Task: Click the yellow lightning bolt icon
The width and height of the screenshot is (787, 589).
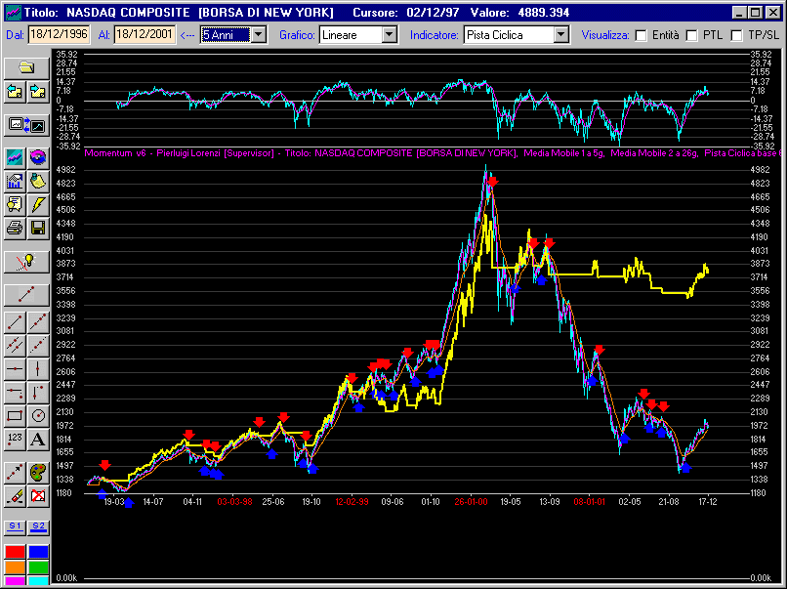Action: (38, 204)
